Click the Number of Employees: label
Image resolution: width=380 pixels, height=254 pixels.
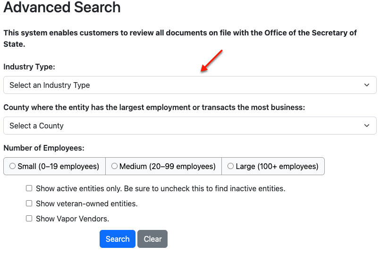[x=44, y=148]
